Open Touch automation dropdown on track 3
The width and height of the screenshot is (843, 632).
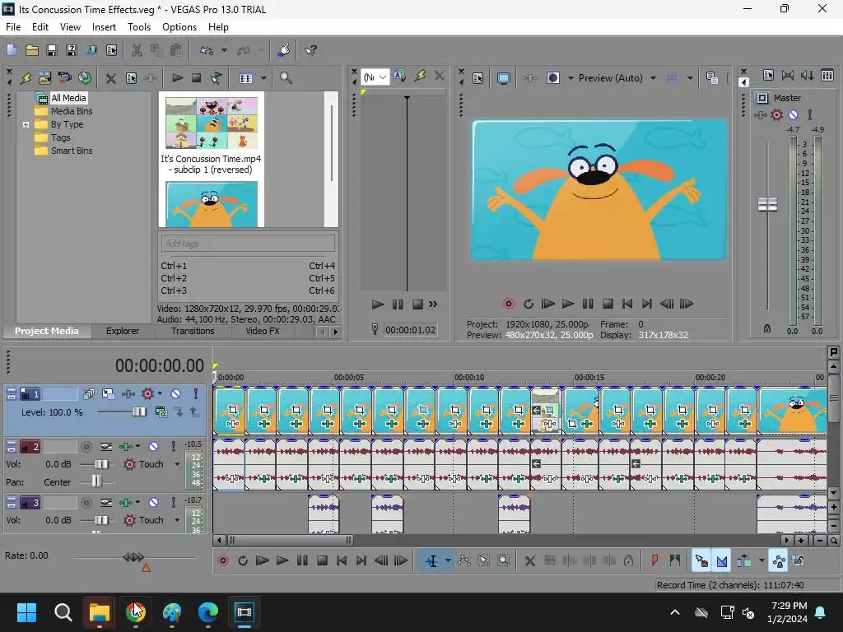point(177,520)
